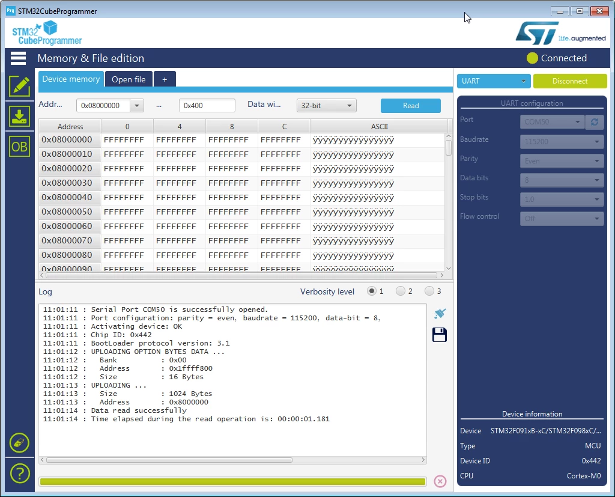The width and height of the screenshot is (615, 497).
Task: Switch to the Open file tab
Action: (x=129, y=79)
